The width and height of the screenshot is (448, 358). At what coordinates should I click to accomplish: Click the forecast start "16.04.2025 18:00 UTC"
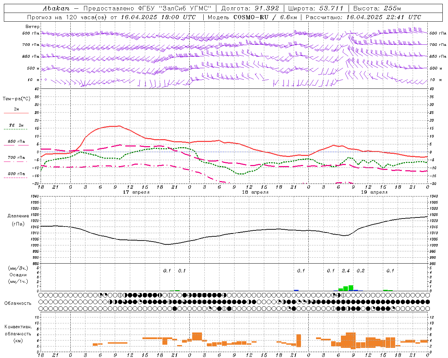click(x=158, y=17)
